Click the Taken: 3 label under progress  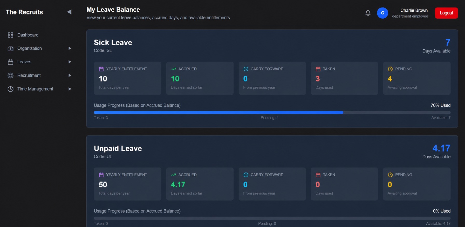[x=101, y=118]
